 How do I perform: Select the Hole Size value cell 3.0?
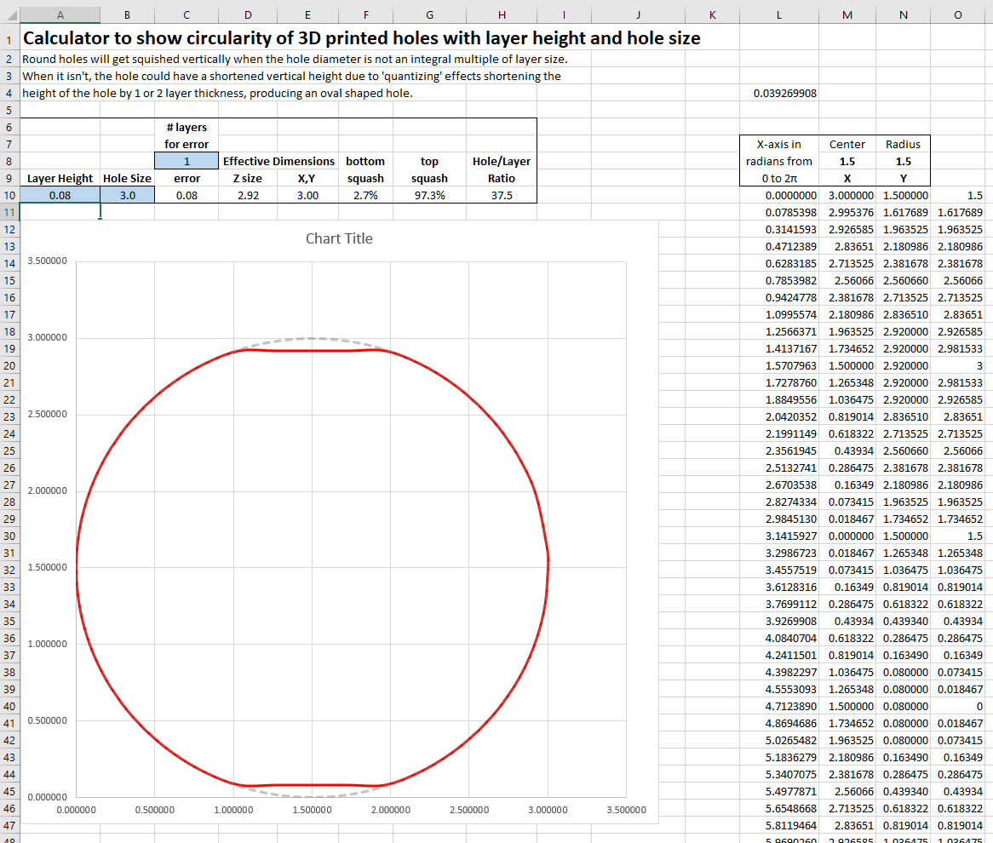[127, 195]
